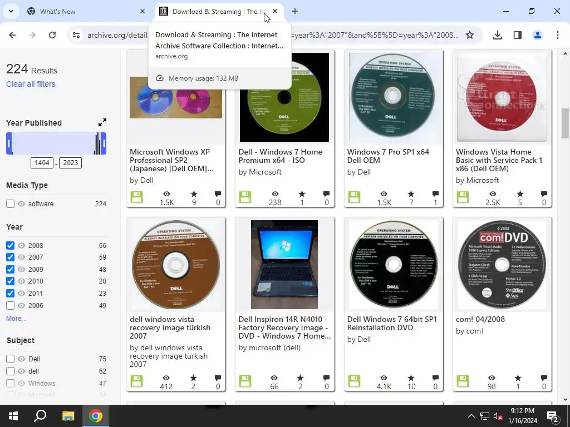
Task: Toggle eye icon next to Dell subject
Action: coord(22,359)
